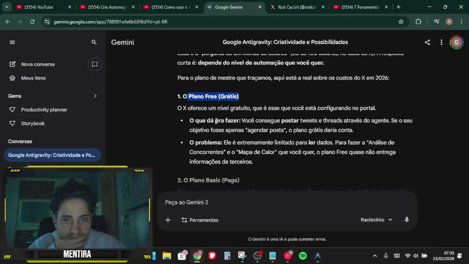This screenshot has height=264, width=469.
Task: Open the Calculator from the taskbar
Action: [x=227, y=256]
